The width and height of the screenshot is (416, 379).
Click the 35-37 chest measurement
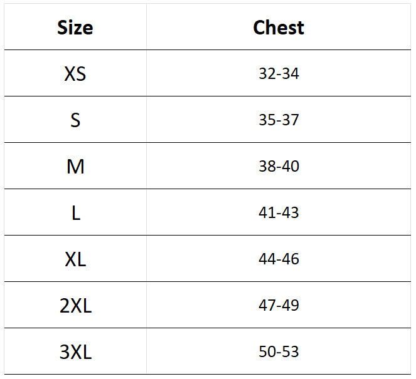point(279,120)
